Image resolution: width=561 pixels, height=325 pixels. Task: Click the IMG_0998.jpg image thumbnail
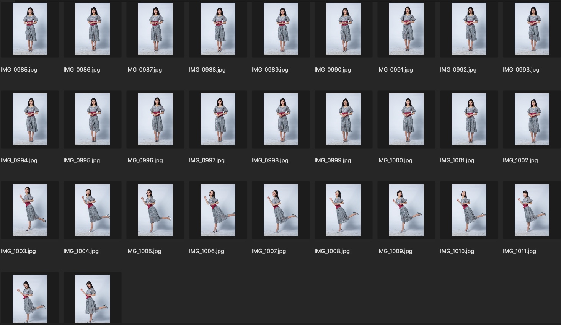[x=281, y=119]
